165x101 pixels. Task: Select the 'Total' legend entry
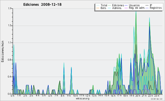point(104,5)
